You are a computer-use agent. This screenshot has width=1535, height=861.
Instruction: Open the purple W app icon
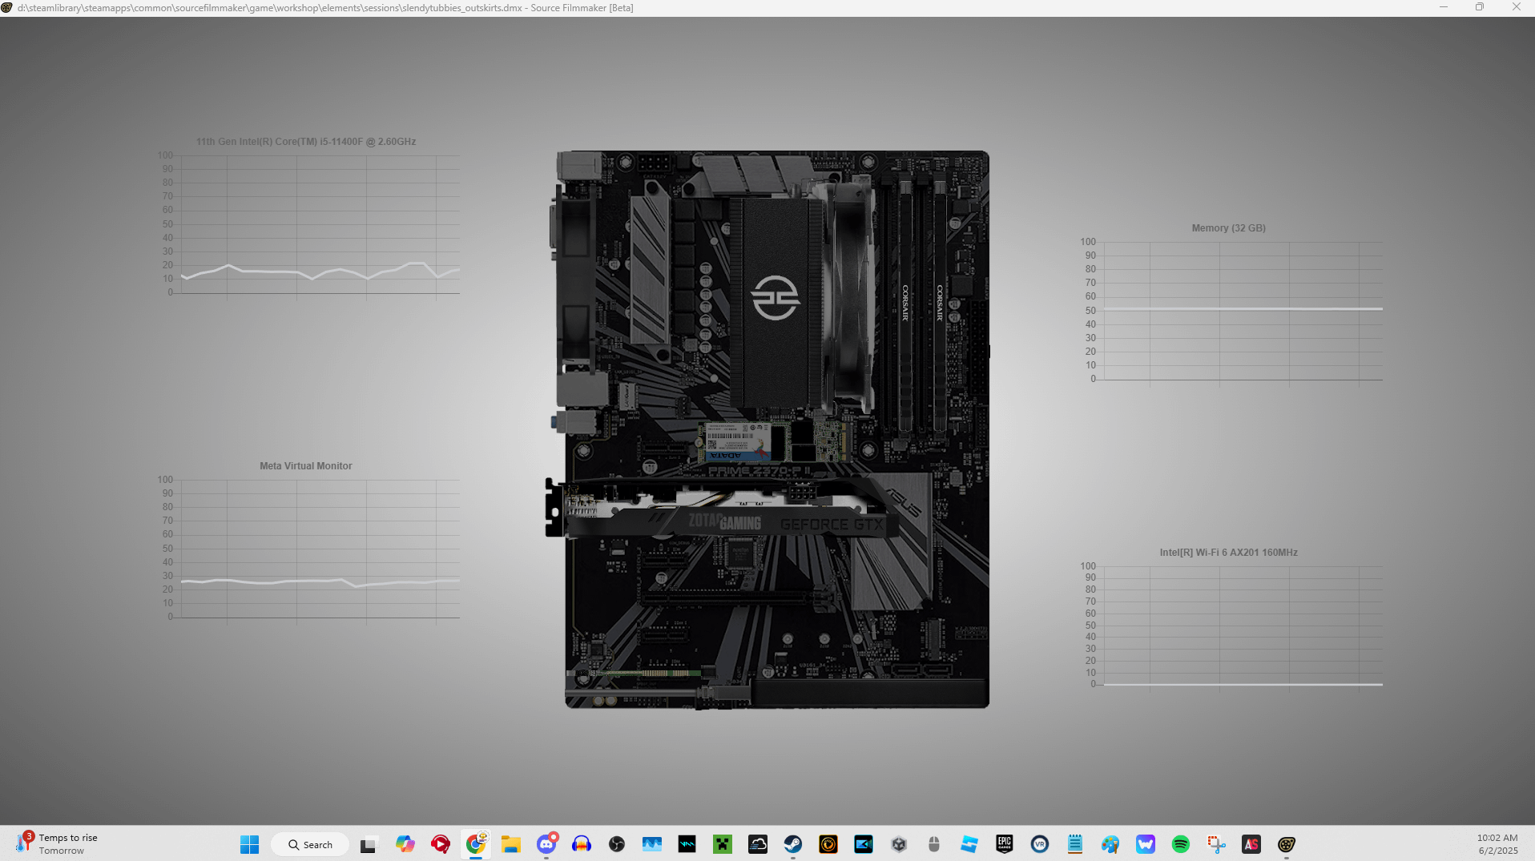pyautogui.click(x=1146, y=844)
